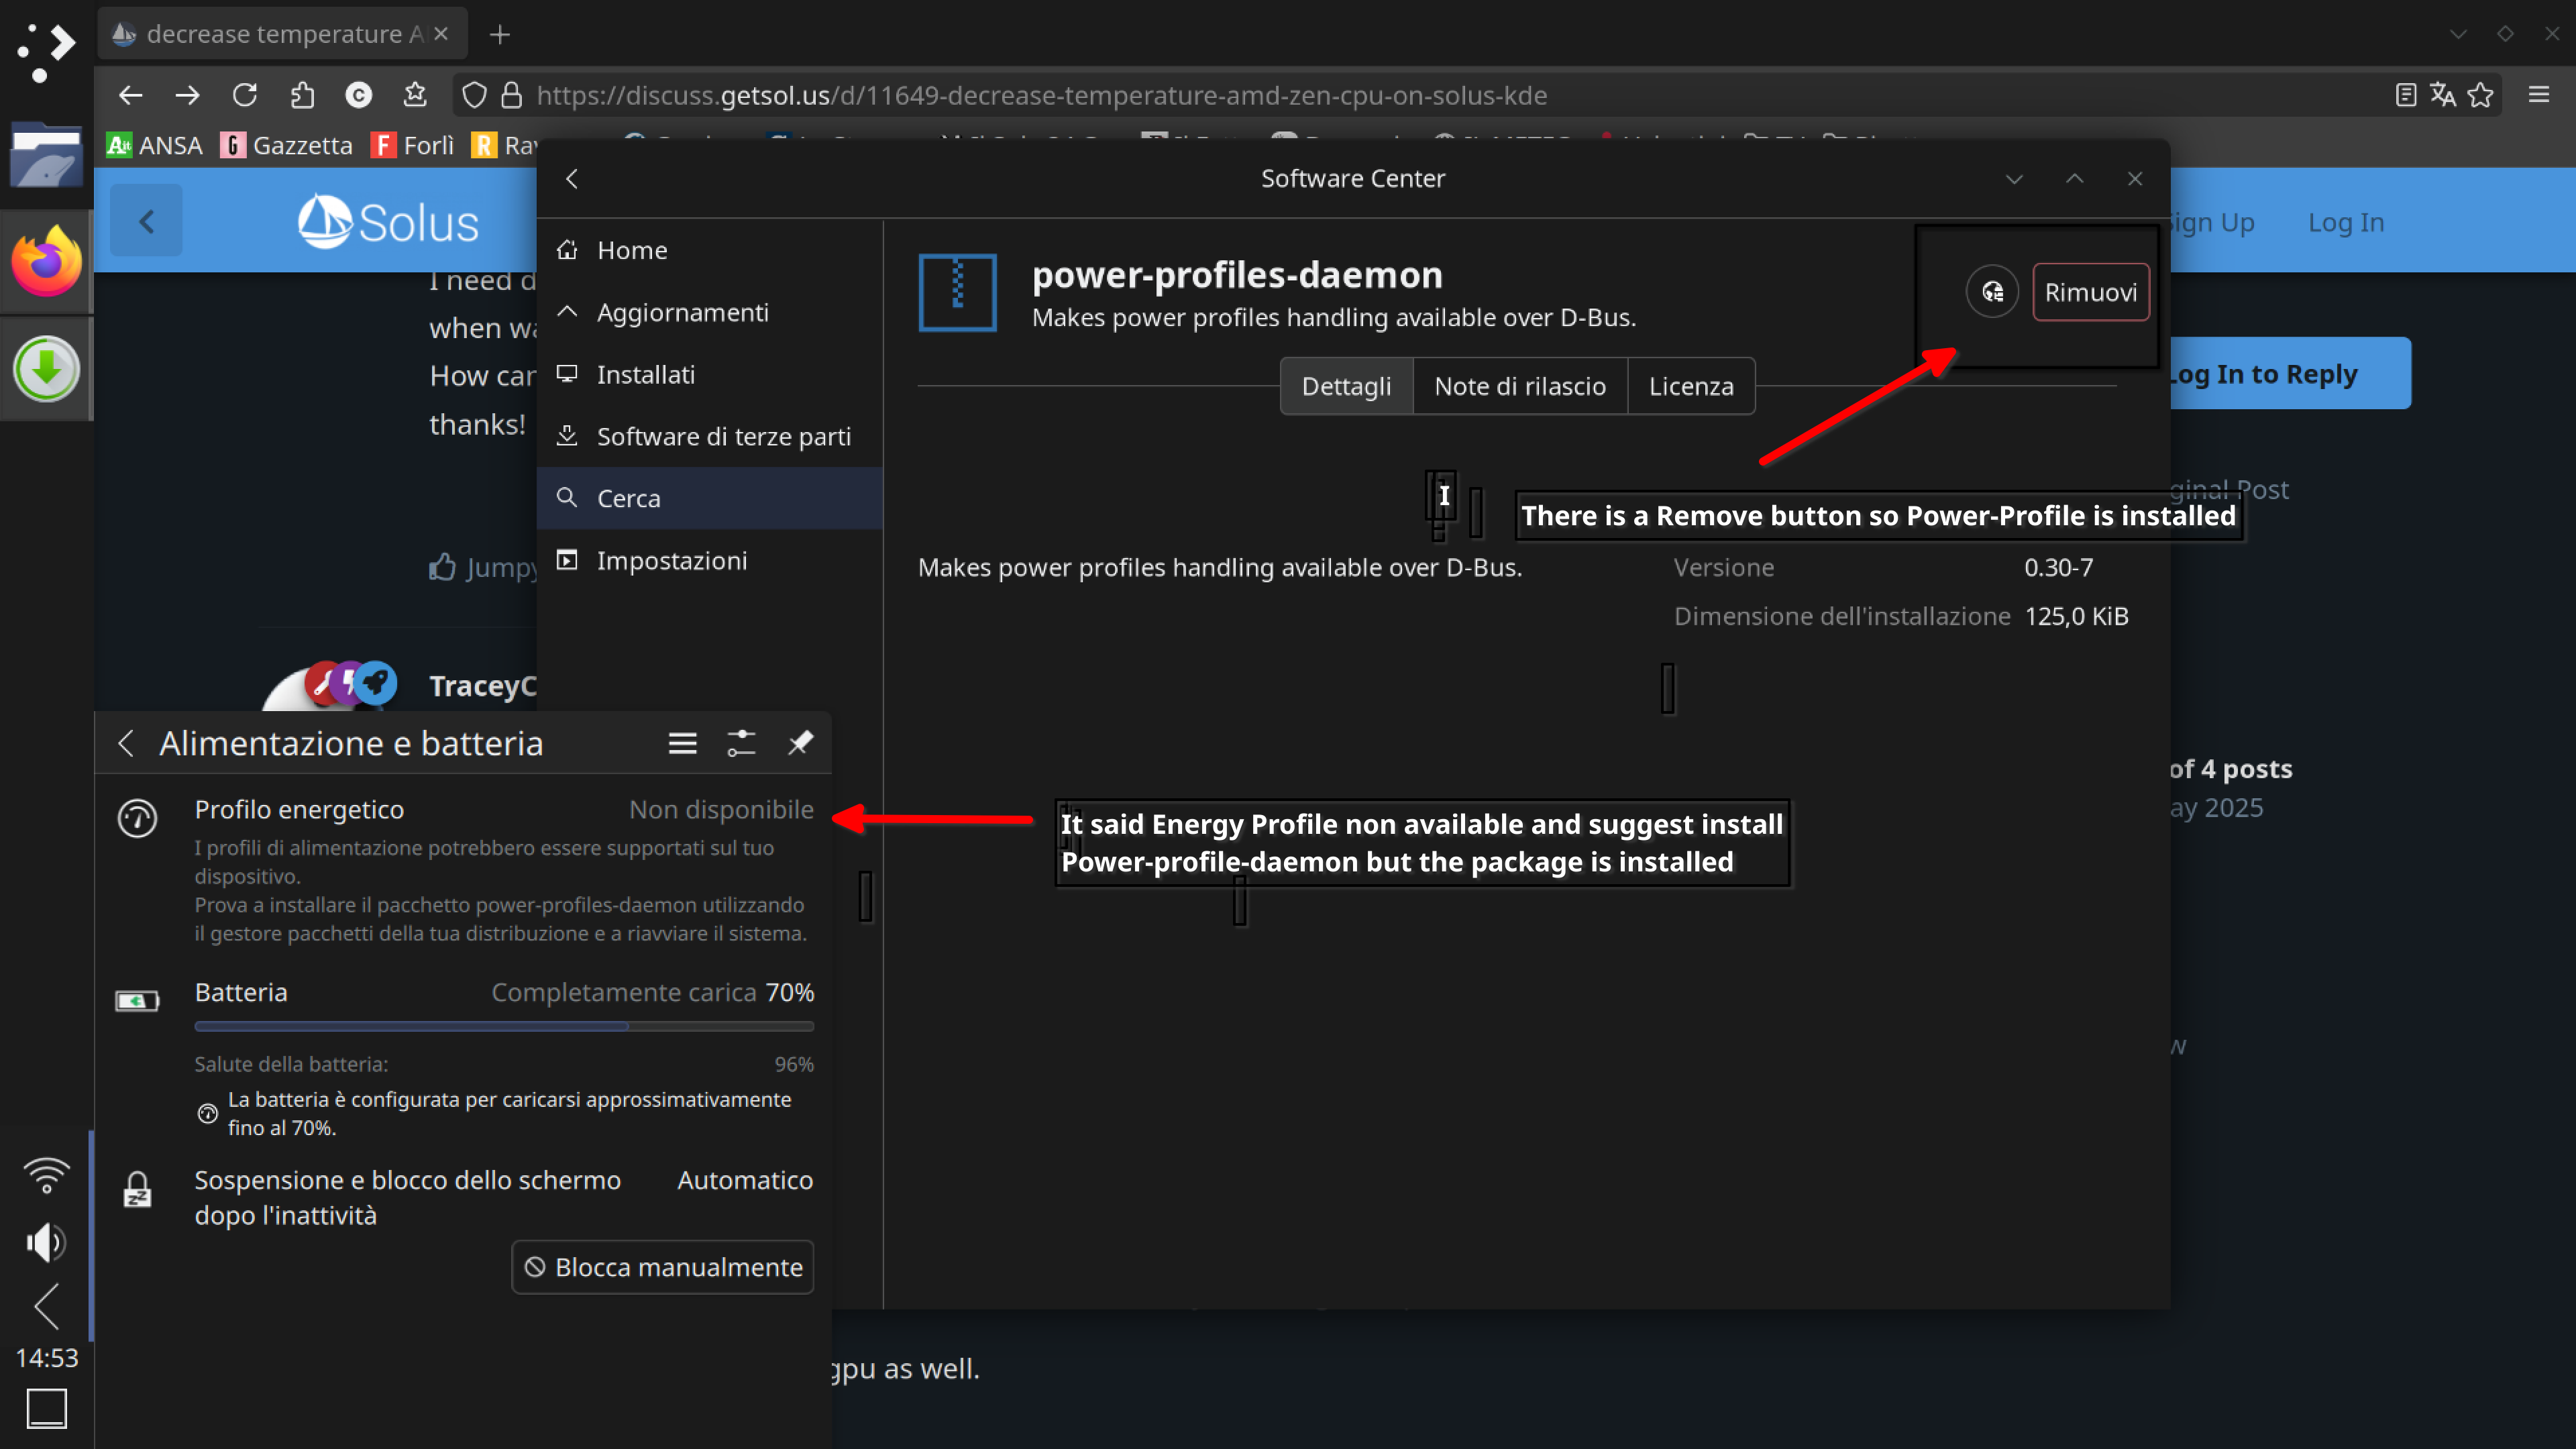The height and width of the screenshot is (1449, 2576).
Task: Pin the battery panel open
Action: click(x=800, y=743)
